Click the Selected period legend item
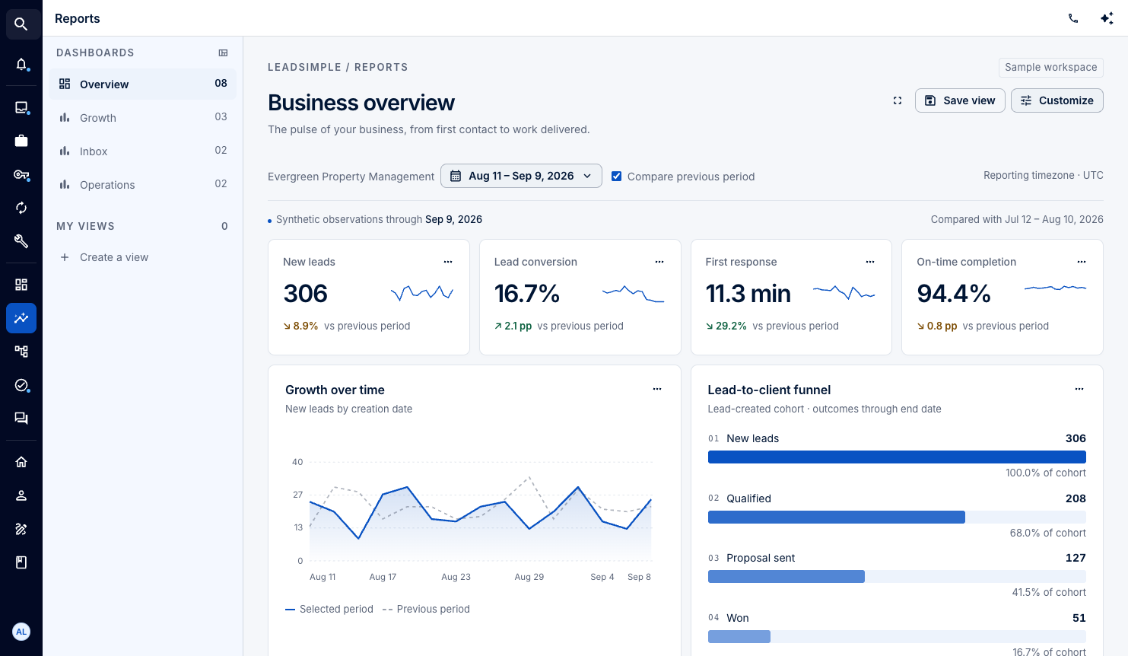Viewport: 1128px width, 656px height. pos(329,609)
